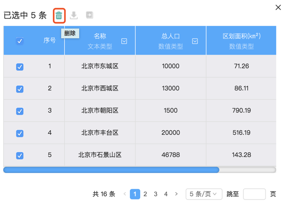Click the cell 北京市丰台区

pyautogui.click(x=100, y=133)
